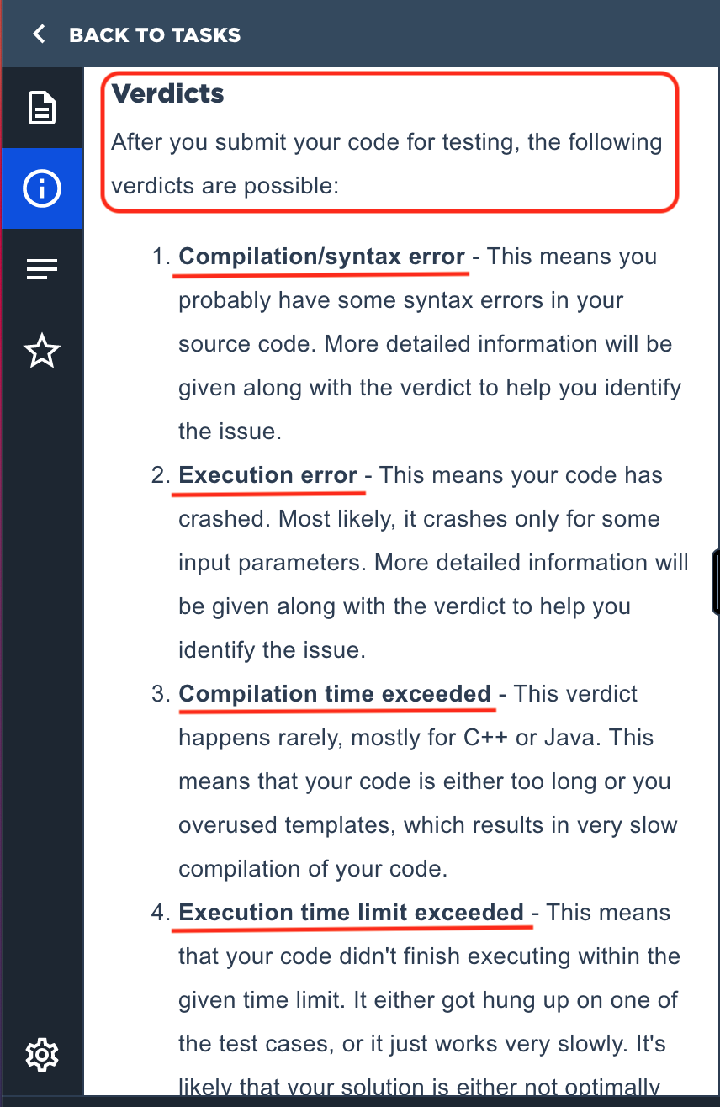Screen dimensions: 720x1107
Task: Open the settings gear icon
Action: 42,1054
